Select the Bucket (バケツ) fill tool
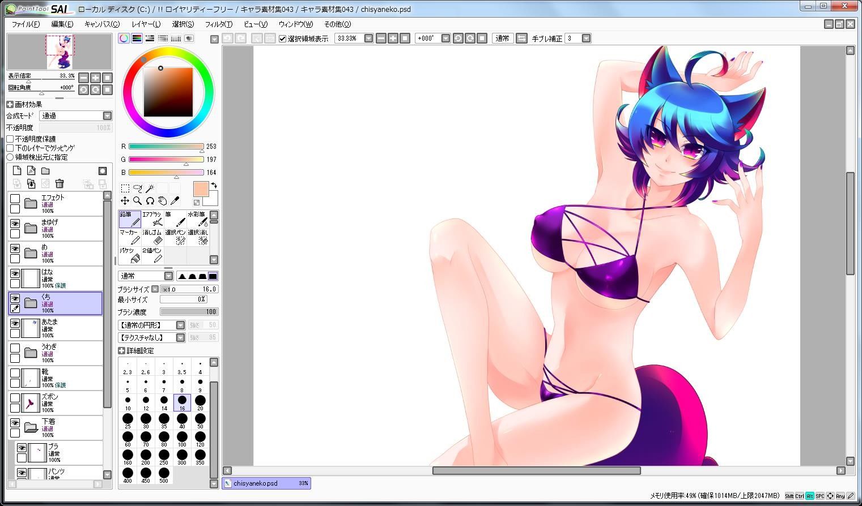 tap(129, 255)
